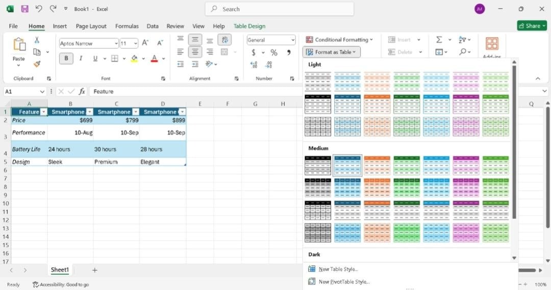Add a new sheet
The image size is (551, 290).
pos(94,270)
